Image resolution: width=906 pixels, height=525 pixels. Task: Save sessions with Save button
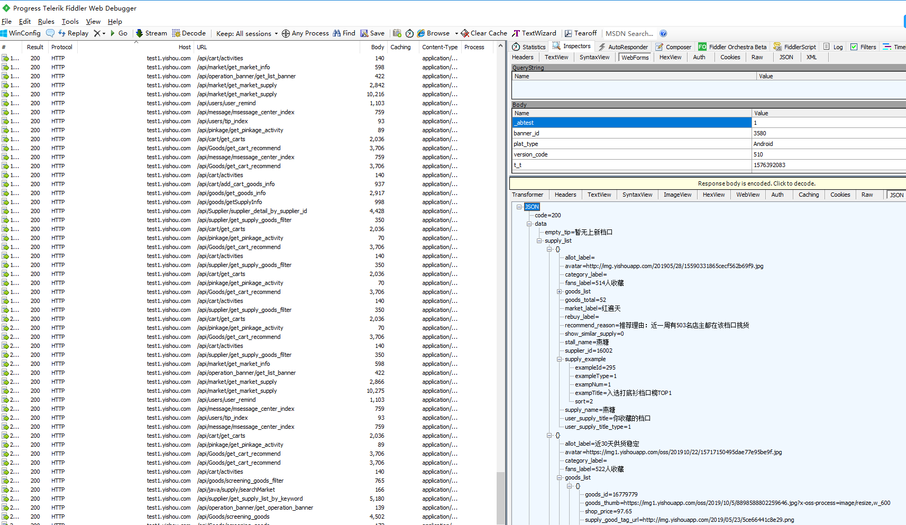pyautogui.click(x=372, y=33)
